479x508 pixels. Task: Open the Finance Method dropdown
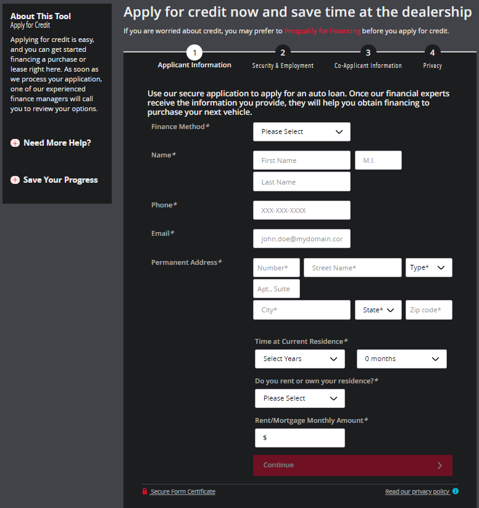click(301, 131)
